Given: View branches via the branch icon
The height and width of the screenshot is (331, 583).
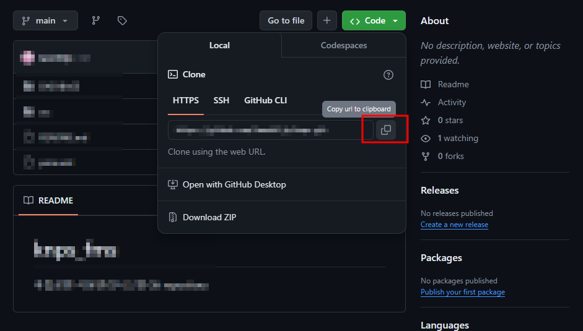Looking at the screenshot, I should tap(96, 20).
